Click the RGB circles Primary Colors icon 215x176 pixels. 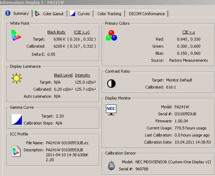pos(111,35)
